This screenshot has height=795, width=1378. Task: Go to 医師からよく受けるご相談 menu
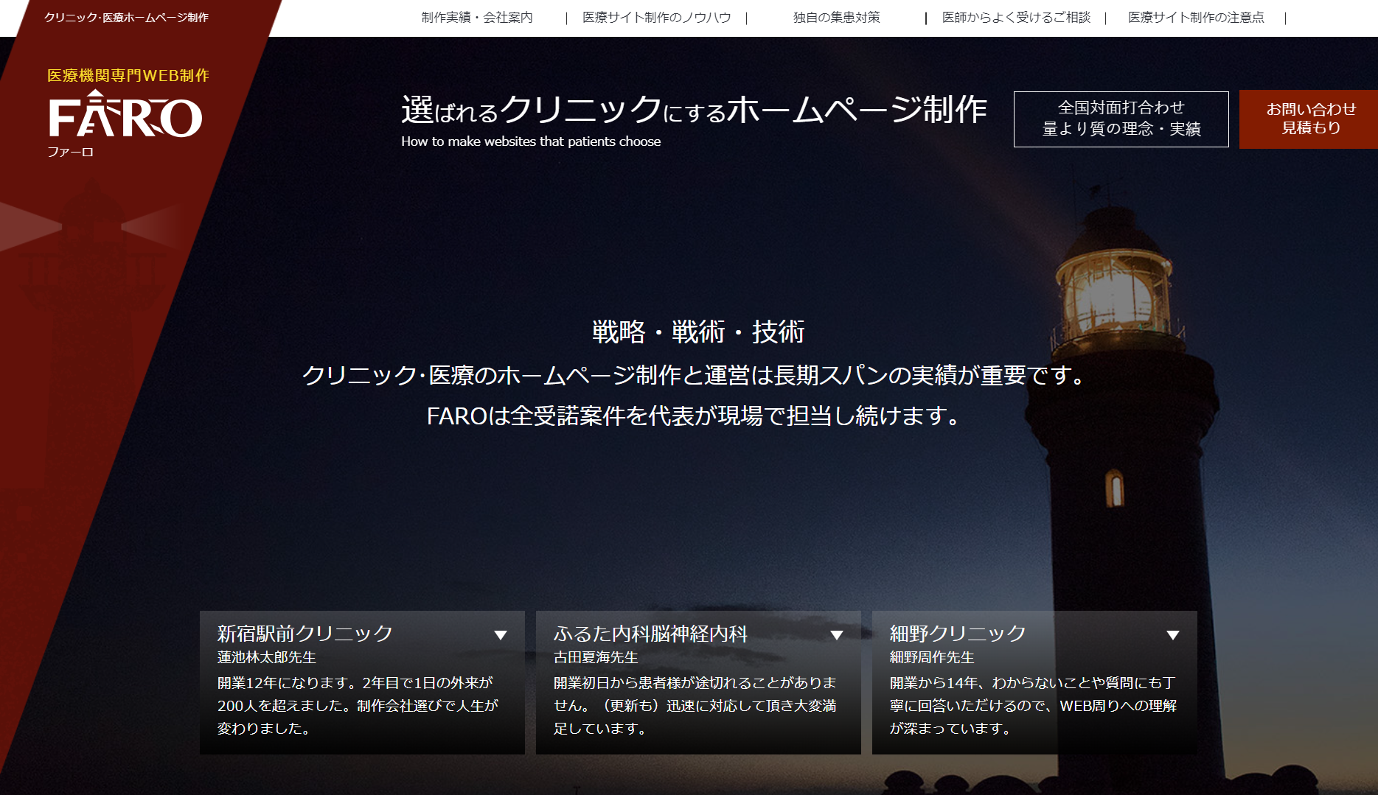point(1016,18)
